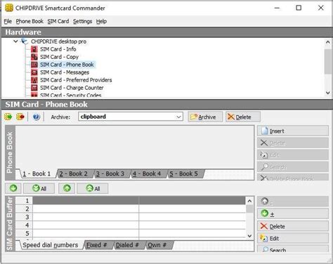
Task: Collapse the CHIPDRIVE desktop pro tree node
Action: (x=15, y=41)
